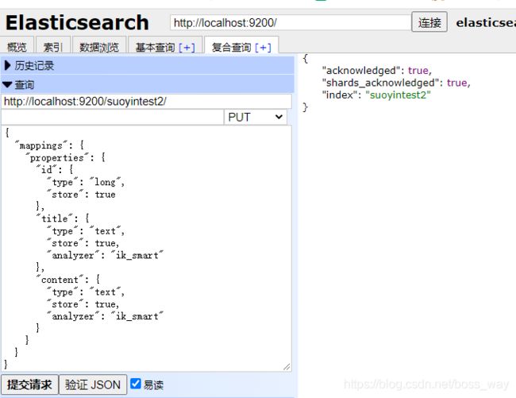Open the 数据浏览 tab
Image resolution: width=516 pixels, height=398 pixels.
pos(98,47)
